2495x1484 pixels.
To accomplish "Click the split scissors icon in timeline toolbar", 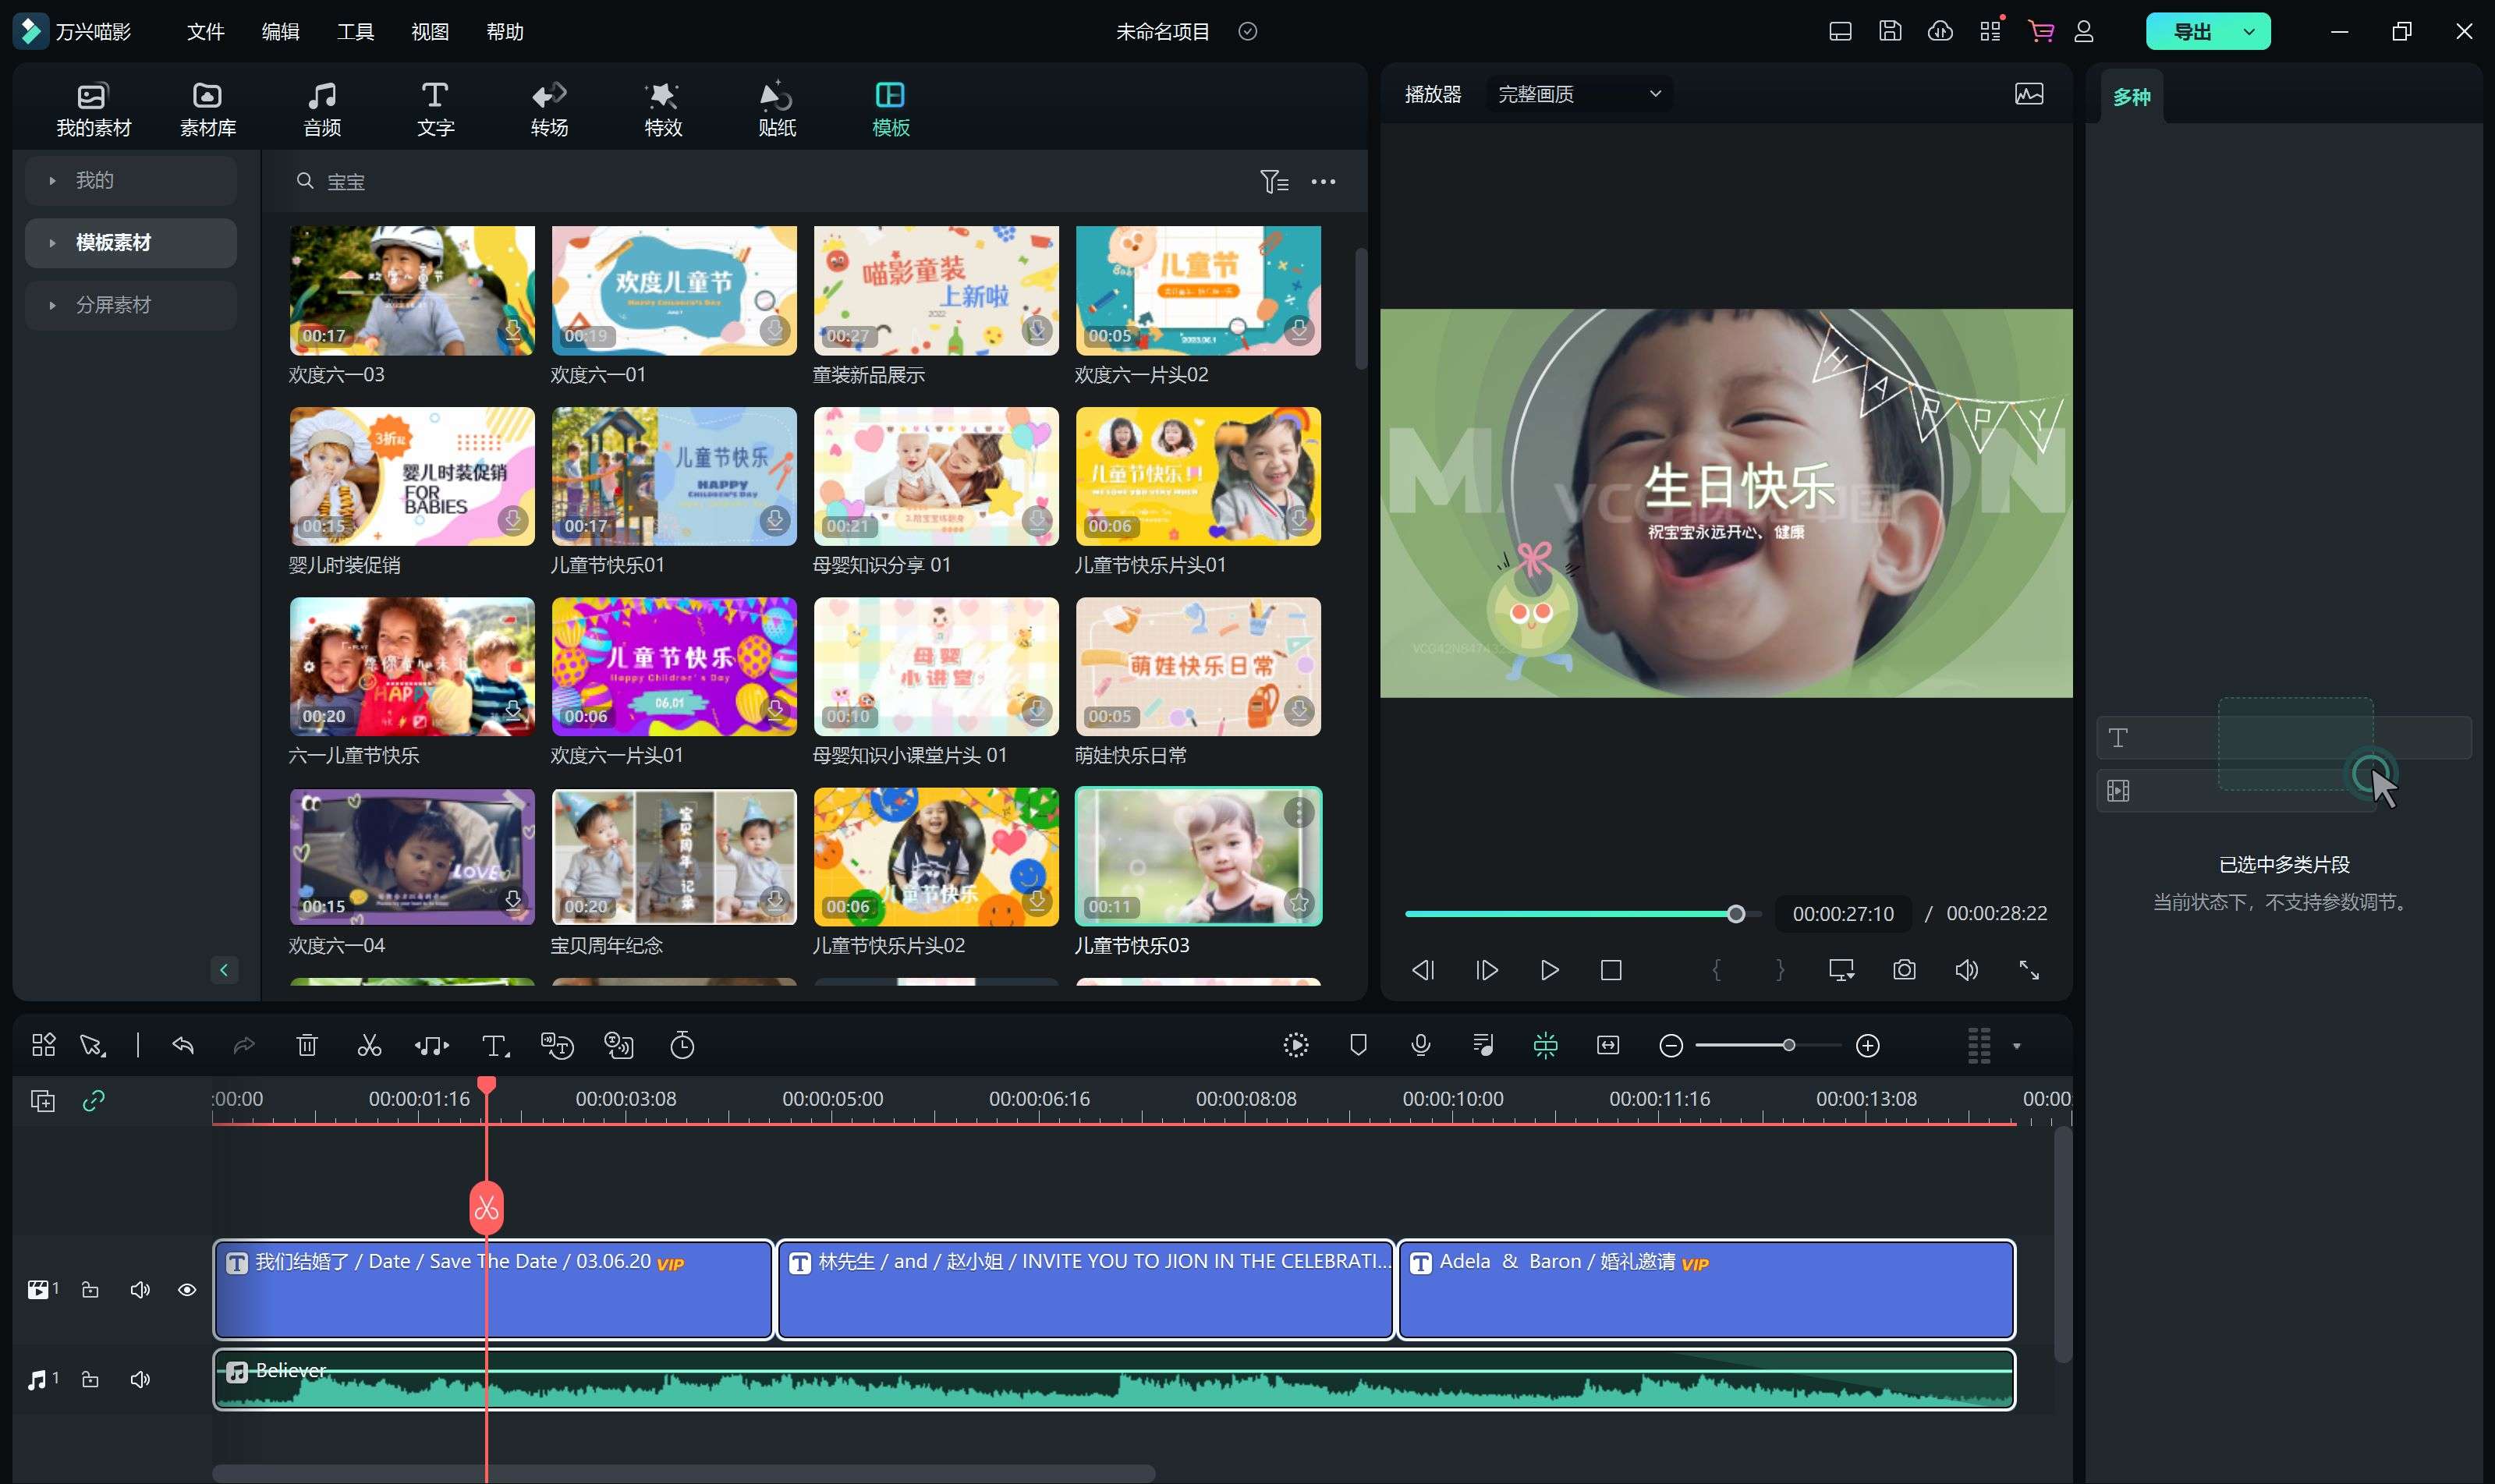I will pyautogui.click(x=369, y=1046).
